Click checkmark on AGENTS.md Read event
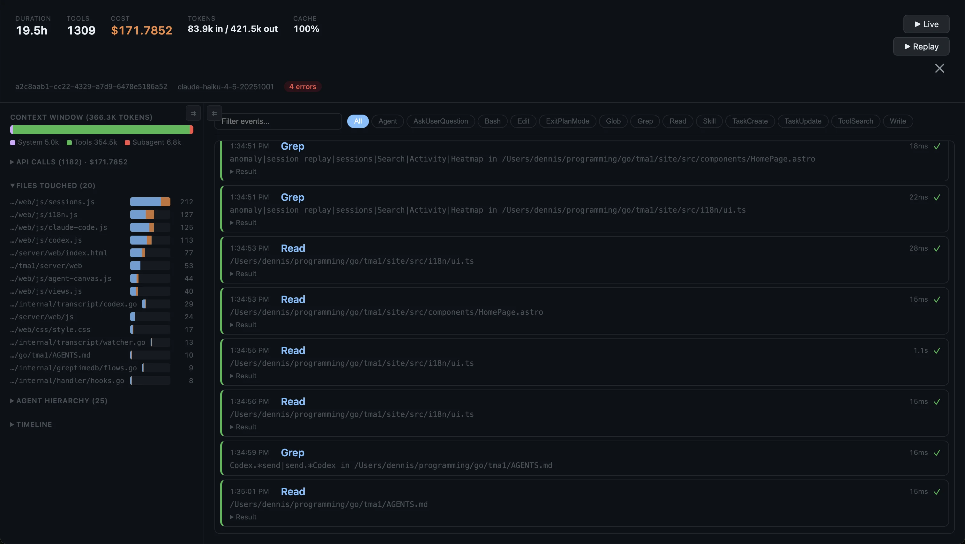Viewport: 965px width, 544px height. [937, 492]
